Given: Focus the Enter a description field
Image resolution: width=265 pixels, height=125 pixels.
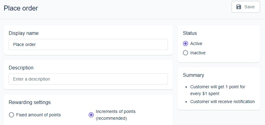Looking at the screenshot, I should click(x=88, y=79).
